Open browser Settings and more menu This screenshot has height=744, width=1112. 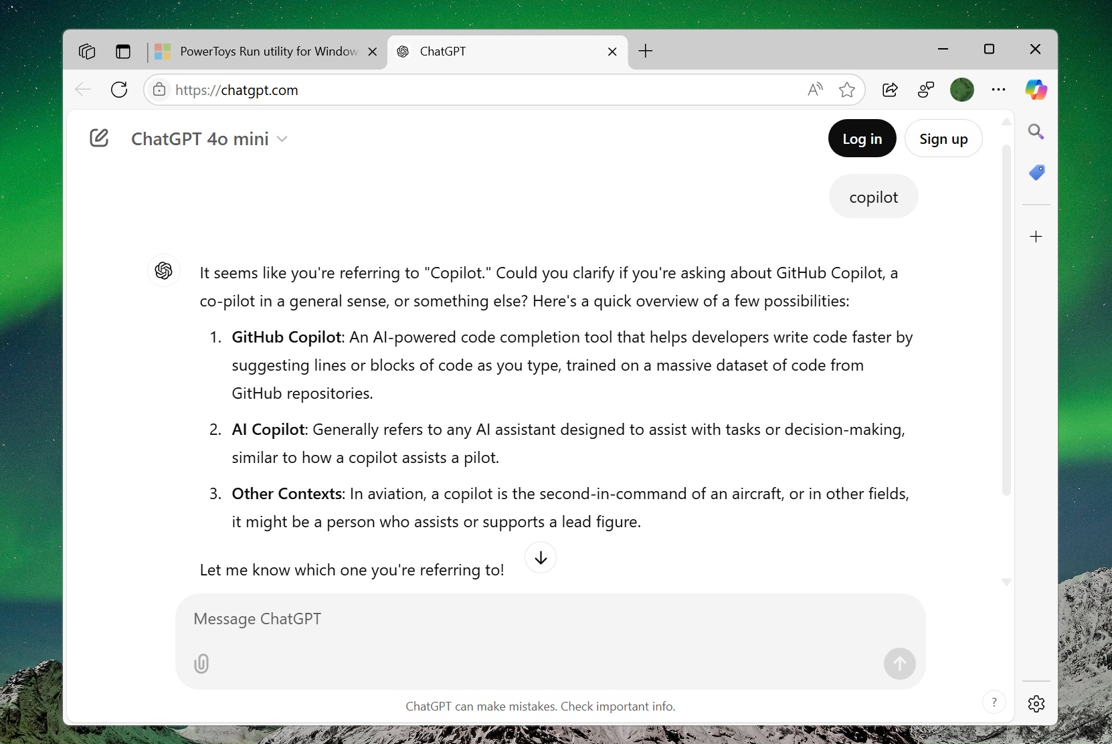tap(998, 90)
